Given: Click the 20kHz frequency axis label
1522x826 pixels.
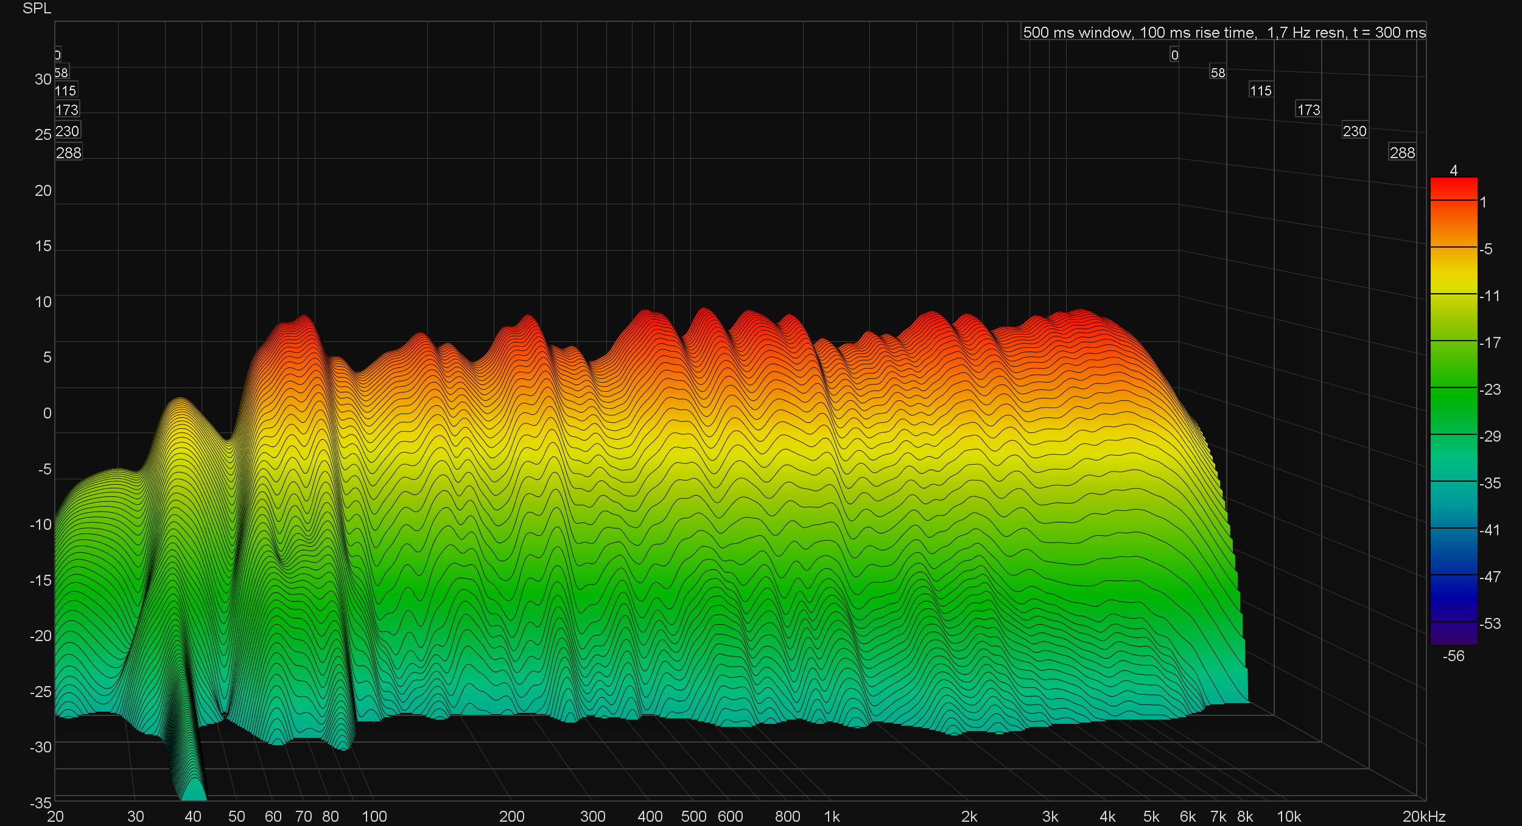Looking at the screenshot, I should point(1423,816).
